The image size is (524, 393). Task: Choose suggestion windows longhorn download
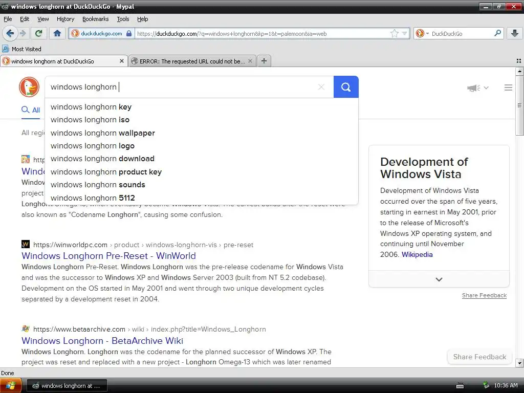[202, 159]
